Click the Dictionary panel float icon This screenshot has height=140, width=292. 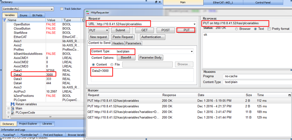156,2
